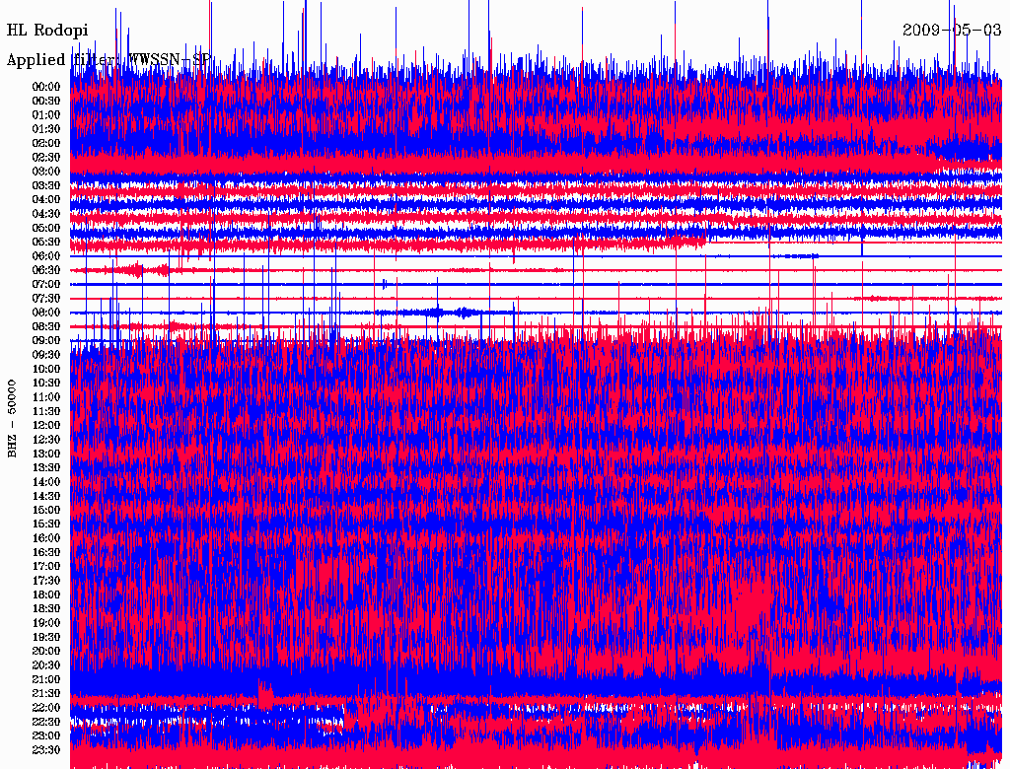Screen dimensions: 1010x769
Task: Click the 12:00 time label
Action: coord(46,426)
